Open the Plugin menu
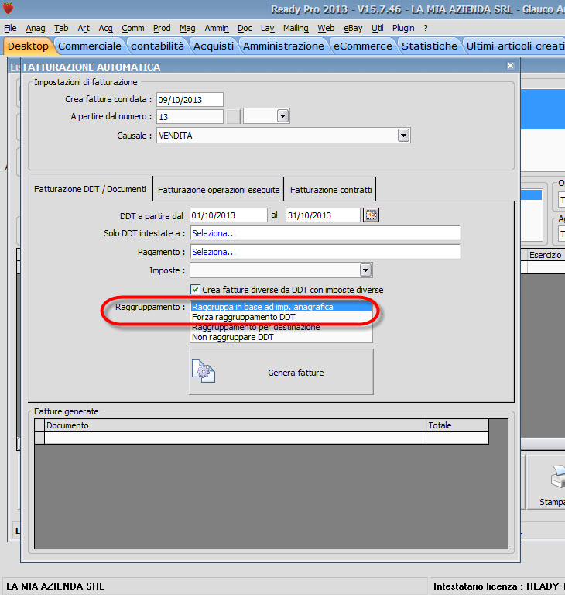 pyautogui.click(x=403, y=28)
